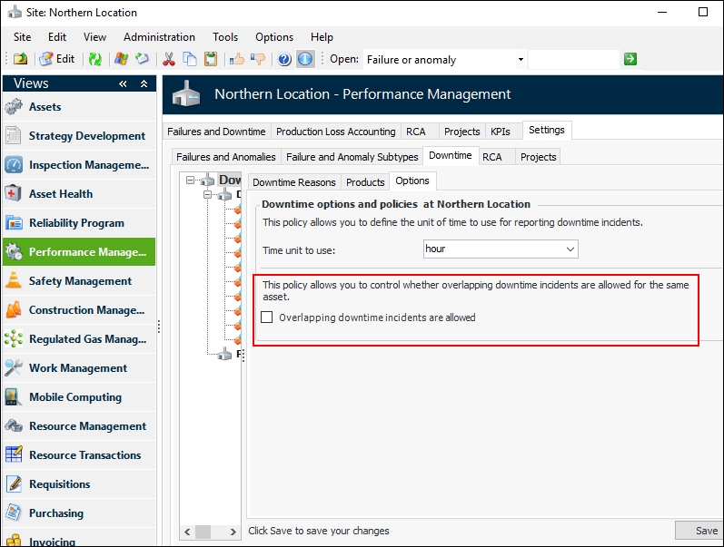Click the search field beside Open dropdown
Image resolution: width=724 pixels, height=547 pixels.
tap(573, 60)
